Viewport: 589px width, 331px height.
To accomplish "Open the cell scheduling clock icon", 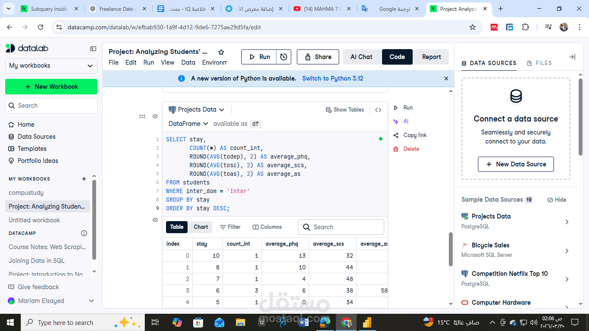I will coord(284,56).
